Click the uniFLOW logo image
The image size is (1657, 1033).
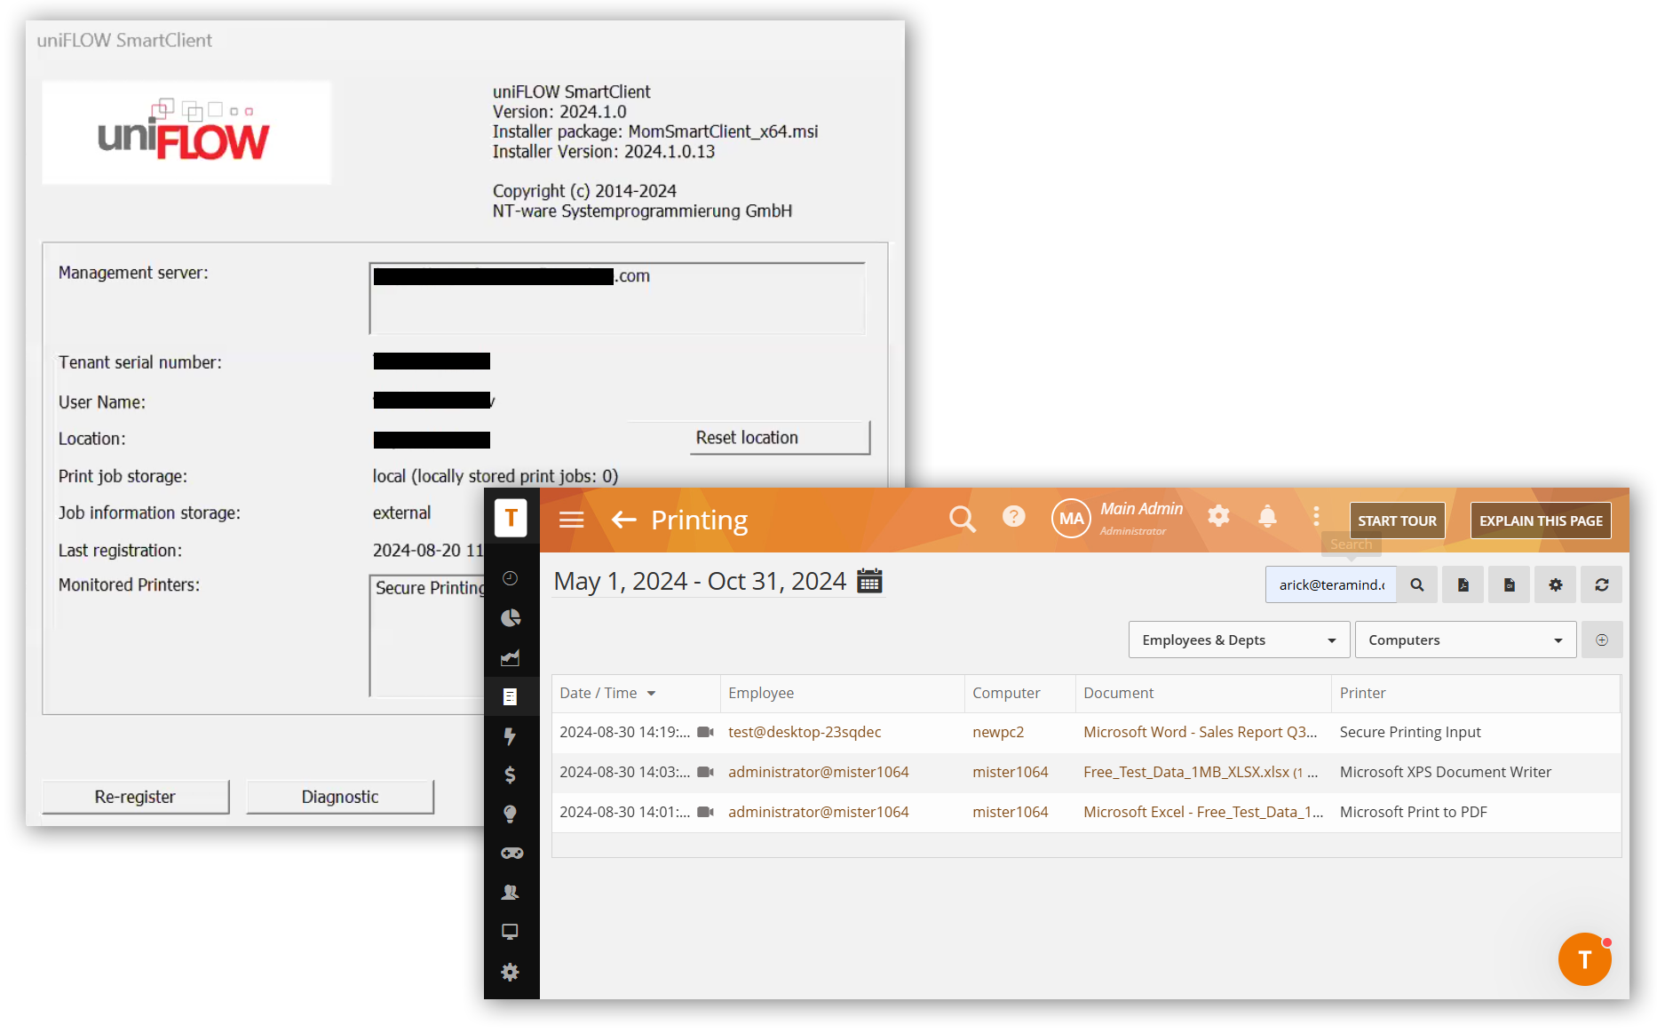tap(186, 132)
